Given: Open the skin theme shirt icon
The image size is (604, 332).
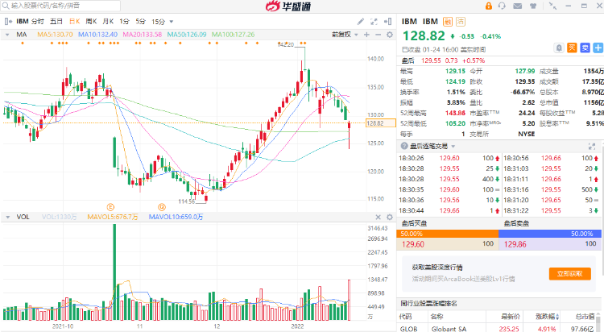Looking at the screenshot, I should pos(533,6).
